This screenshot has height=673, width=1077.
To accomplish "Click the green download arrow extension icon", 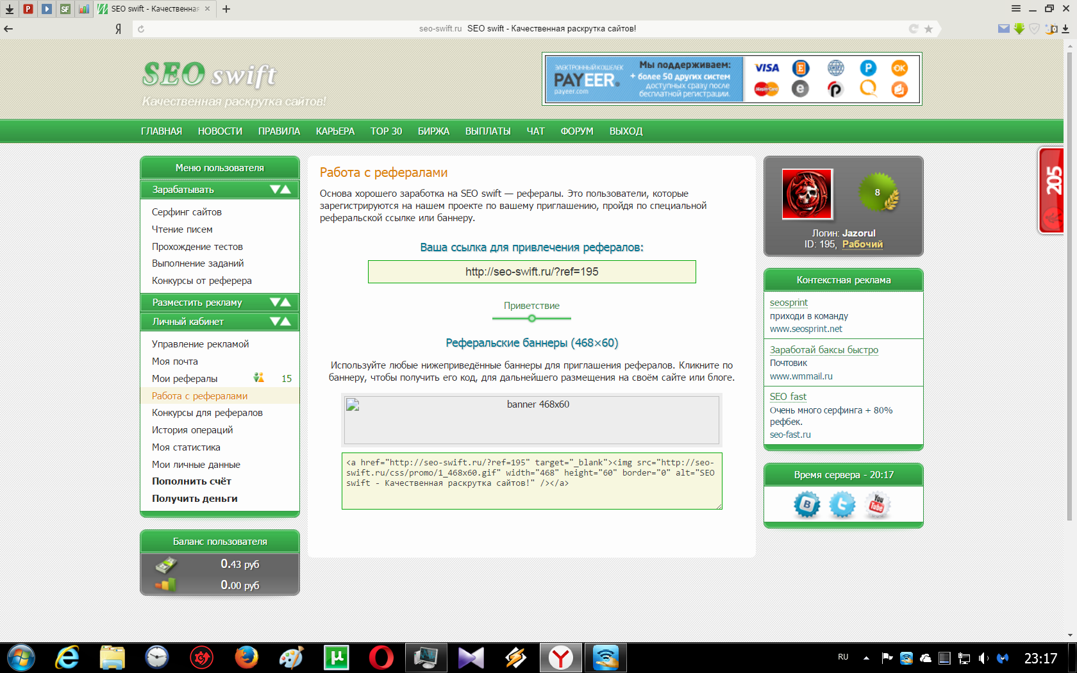I will click(x=1019, y=29).
